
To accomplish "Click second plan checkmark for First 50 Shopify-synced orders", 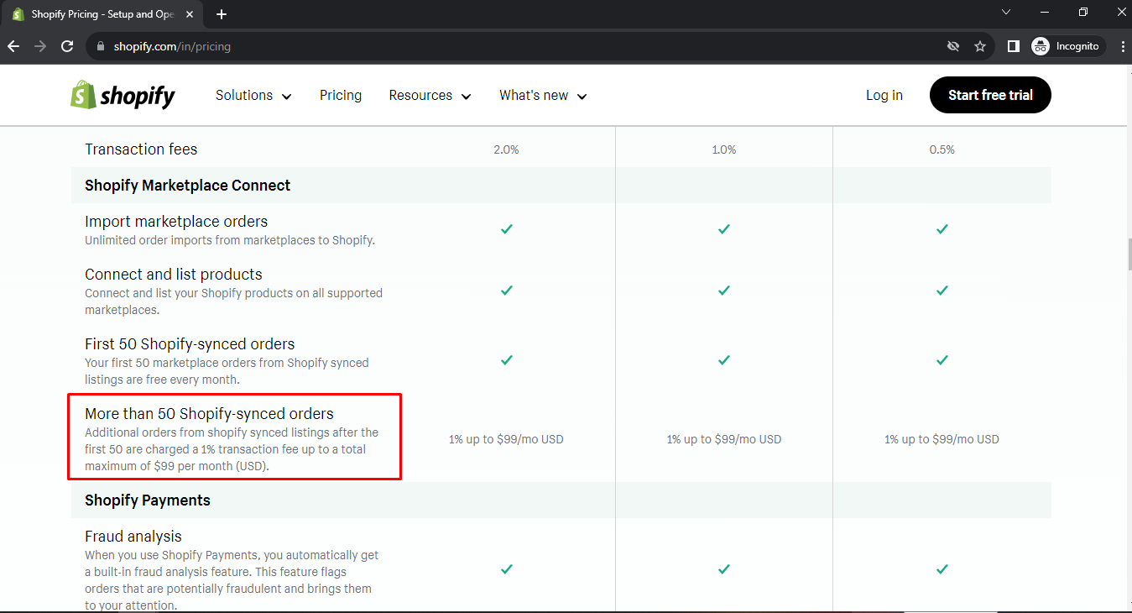I will (x=724, y=359).
